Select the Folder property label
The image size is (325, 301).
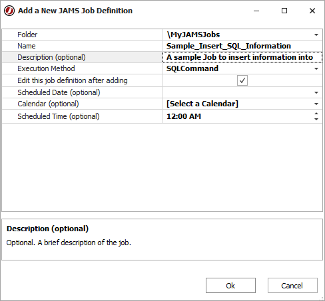[x=27, y=35]
